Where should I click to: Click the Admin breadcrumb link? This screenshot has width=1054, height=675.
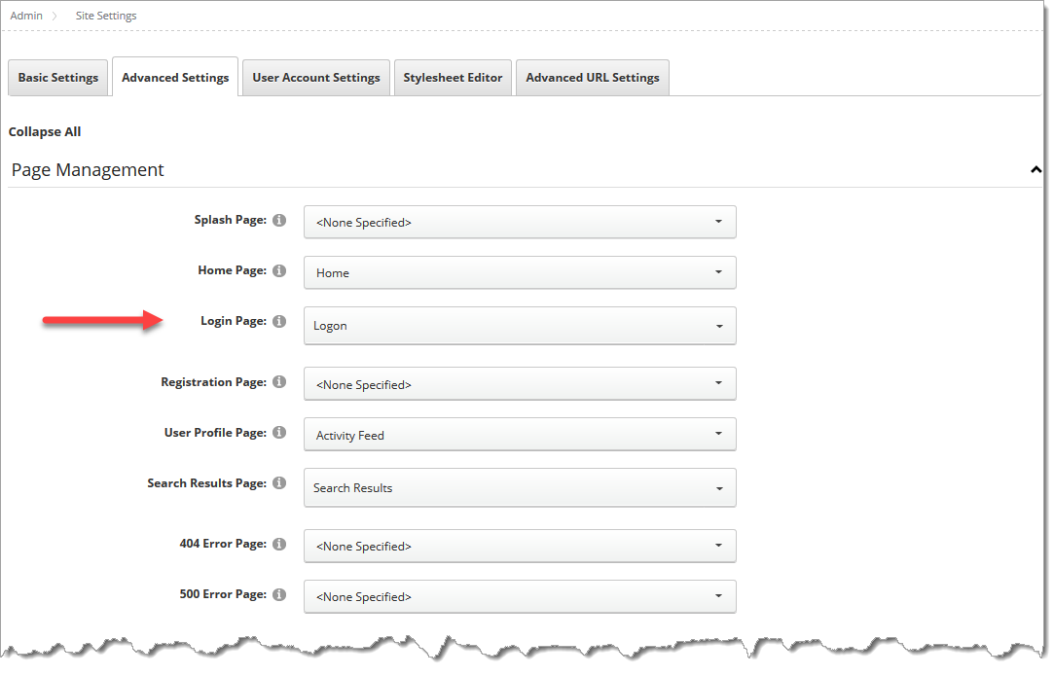click(26, 15)
